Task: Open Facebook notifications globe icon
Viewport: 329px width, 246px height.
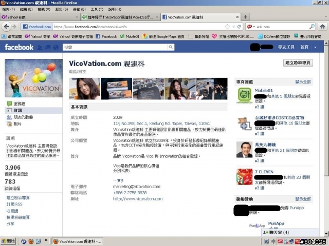Action: point(56,48)
